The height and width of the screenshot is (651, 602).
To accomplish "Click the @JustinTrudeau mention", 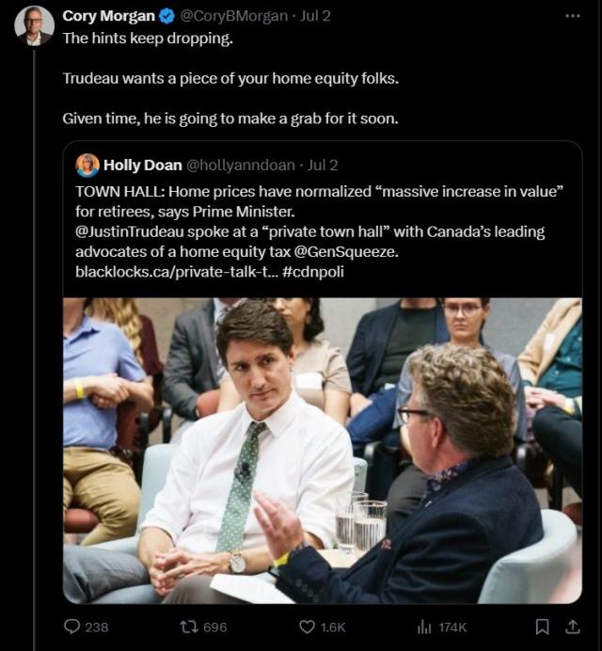I will coord(129,231).
